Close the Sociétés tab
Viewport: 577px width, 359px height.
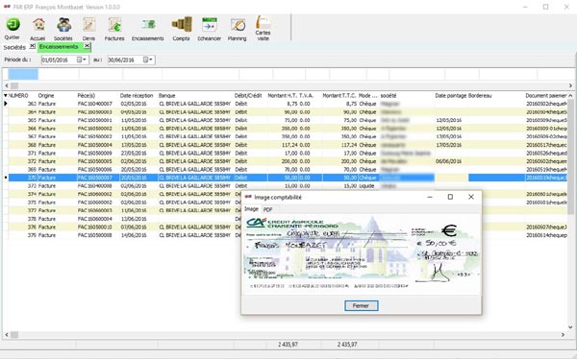point(32,46)
